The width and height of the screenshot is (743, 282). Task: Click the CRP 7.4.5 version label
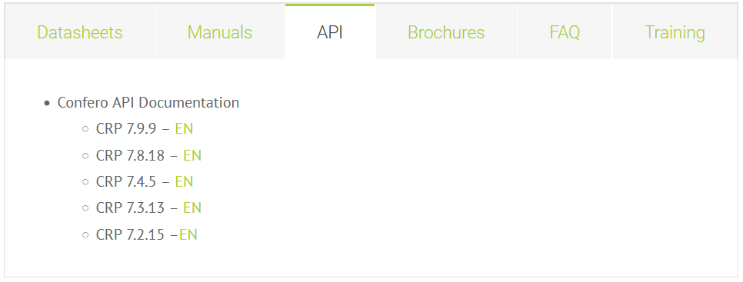(x=126, y=181)
